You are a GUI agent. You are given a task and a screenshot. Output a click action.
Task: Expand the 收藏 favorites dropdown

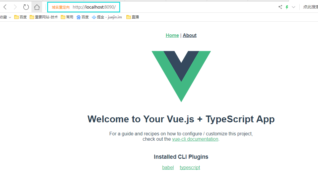(x=5, y=17)
